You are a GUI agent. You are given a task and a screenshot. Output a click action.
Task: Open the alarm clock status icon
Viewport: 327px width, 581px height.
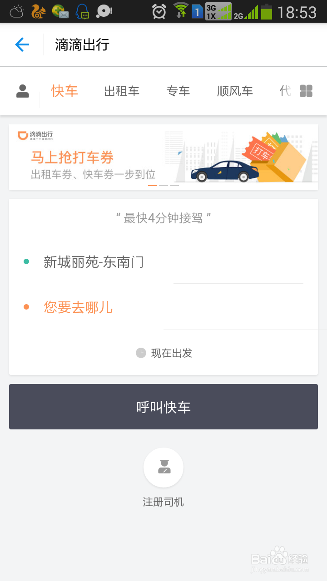pos(159,11)
